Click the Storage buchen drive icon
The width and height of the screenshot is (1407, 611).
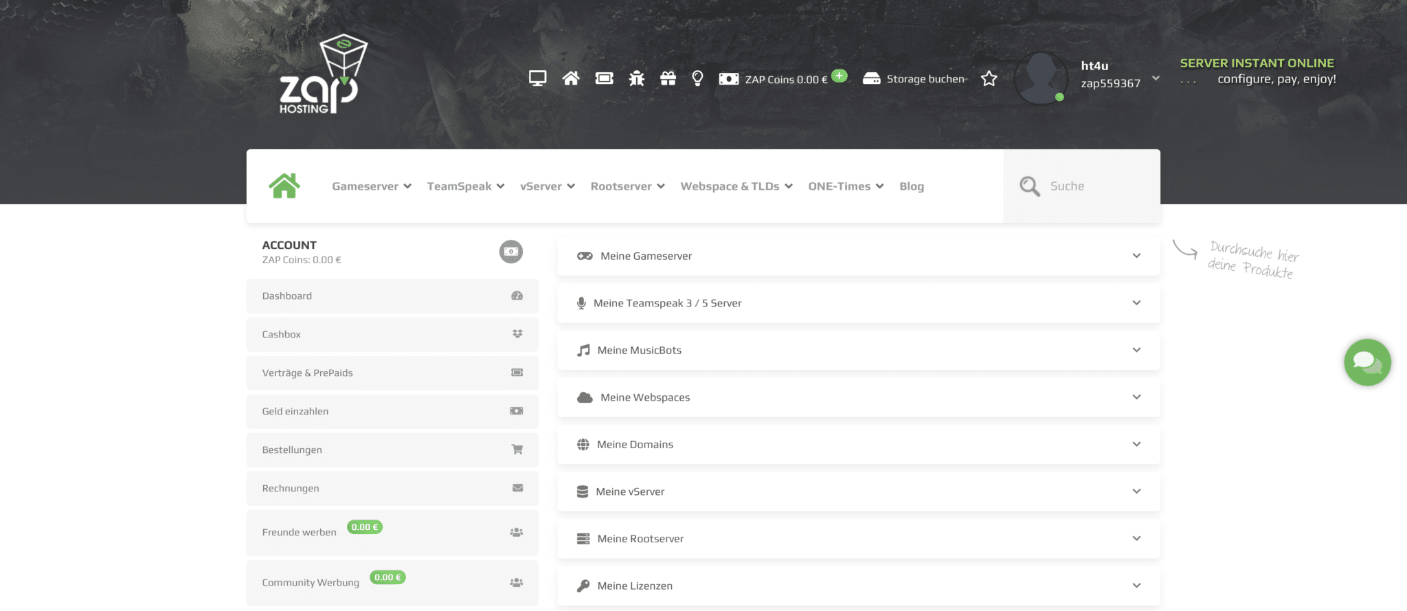pyautogui.click(x=871, y=78)
